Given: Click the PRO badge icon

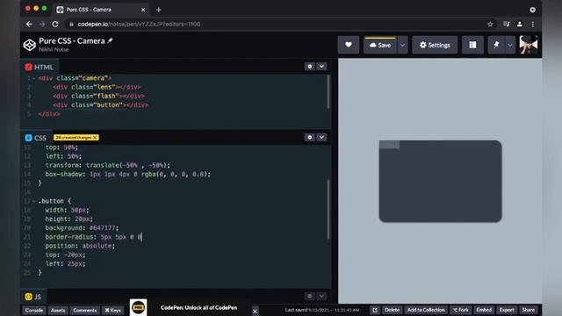Looking at the screenshot, I should (139, 307).
